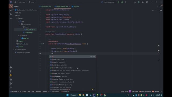This screenshot has height=97, width=172.
Task: Select PlayerChatEvent class in project tree
Action: [x=30, y=30]
